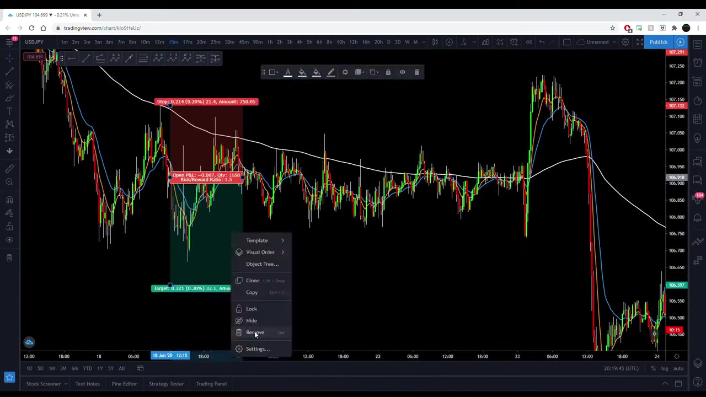Expand the Visual Order submenu
706x397 pixels.
point(261,252)
